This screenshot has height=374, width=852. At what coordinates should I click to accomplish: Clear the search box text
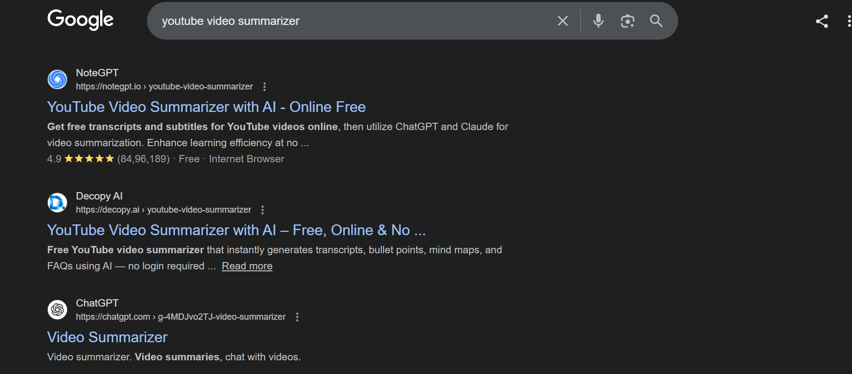pyautogui.click(x=563, y=21)
